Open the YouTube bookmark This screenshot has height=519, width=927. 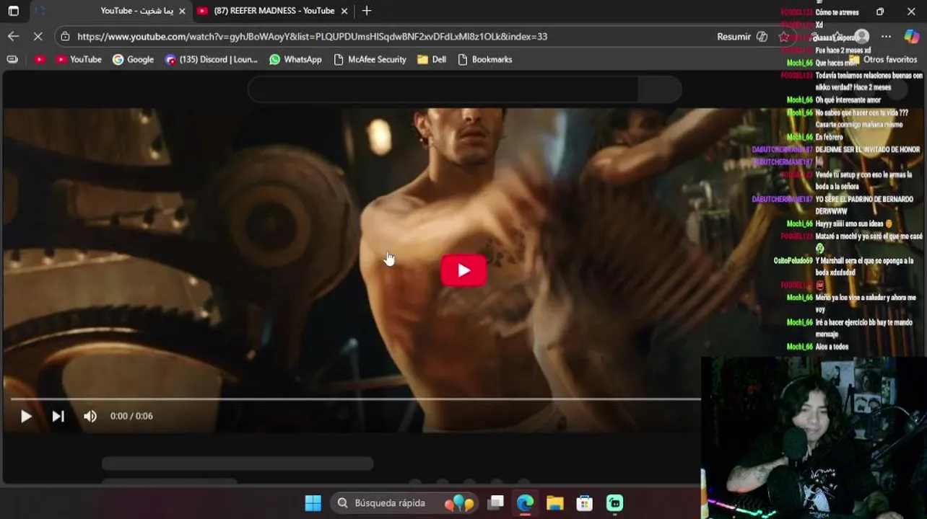click(x=79, y=59)
